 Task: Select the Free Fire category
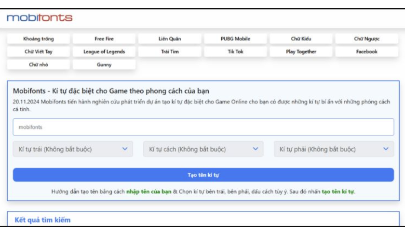pyautogui.click(x=104, y=39)
